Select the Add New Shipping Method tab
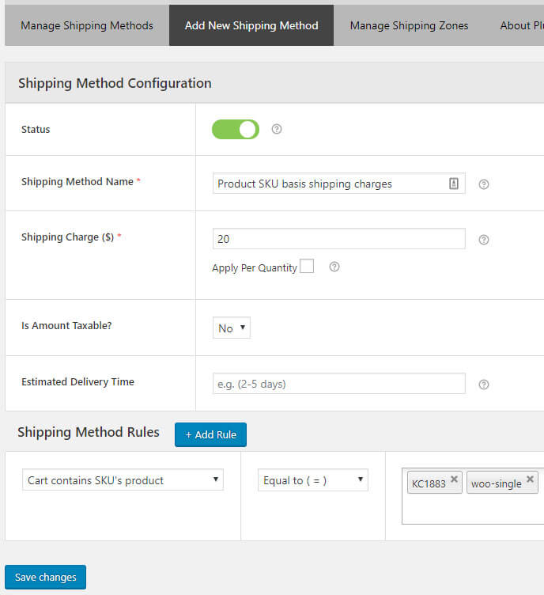 click(x=251, y=25)
